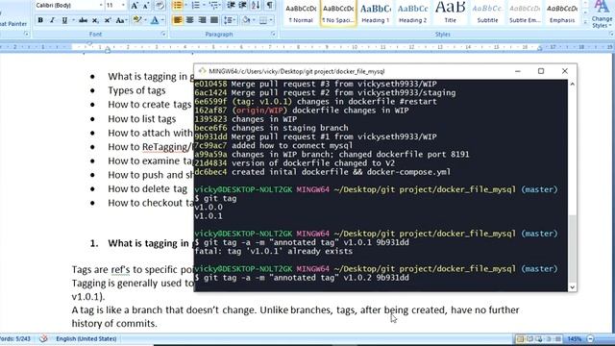
Task: Click the word count in status bar
Action: [x=15, y=338]
